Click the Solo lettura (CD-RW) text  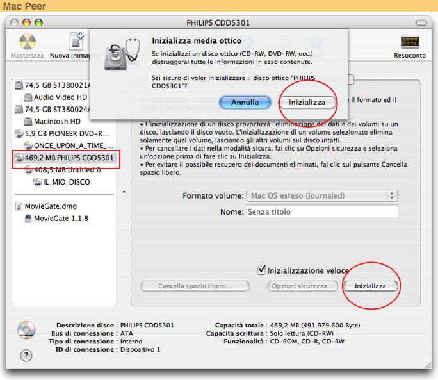(x=302, y=333)
